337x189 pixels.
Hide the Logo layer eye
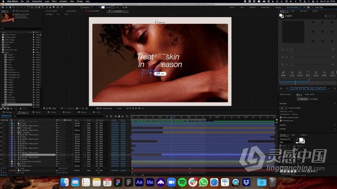coord(2,123)
